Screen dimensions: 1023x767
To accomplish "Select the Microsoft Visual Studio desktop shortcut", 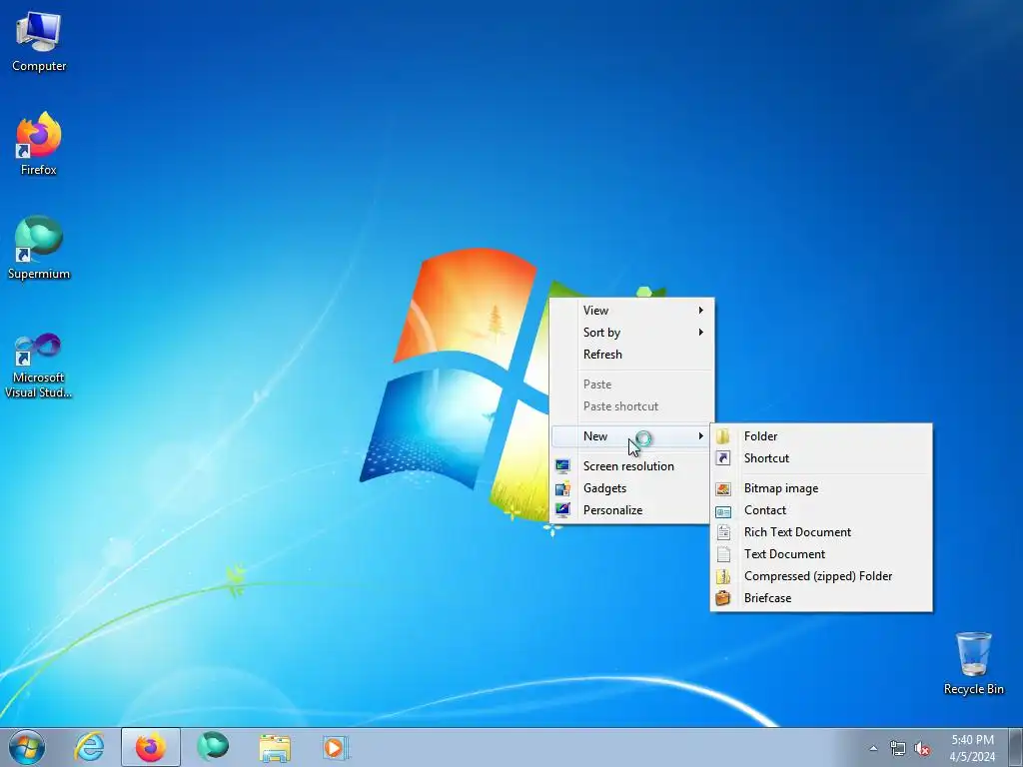I will click(x=39, y=366).
